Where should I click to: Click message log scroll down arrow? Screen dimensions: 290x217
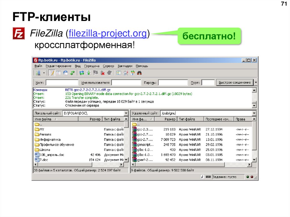point(254,106)
